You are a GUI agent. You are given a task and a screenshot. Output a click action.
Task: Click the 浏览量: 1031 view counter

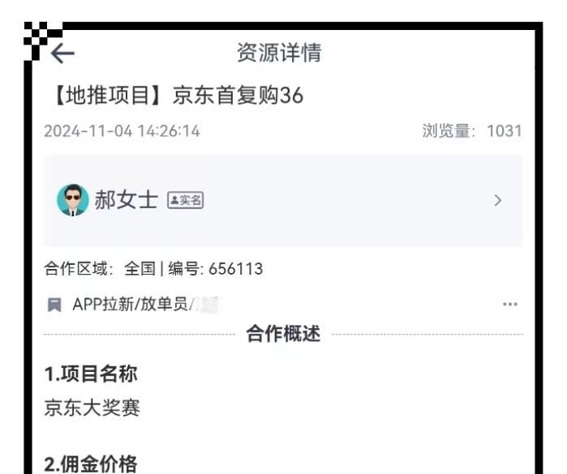click(472, 130)
